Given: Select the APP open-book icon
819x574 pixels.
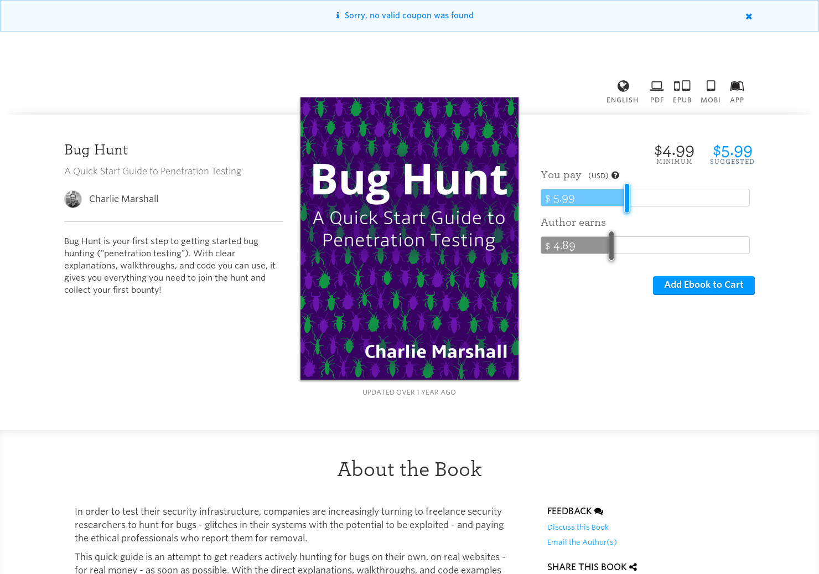Looking at the screenshot, I should tap(737, 86).
